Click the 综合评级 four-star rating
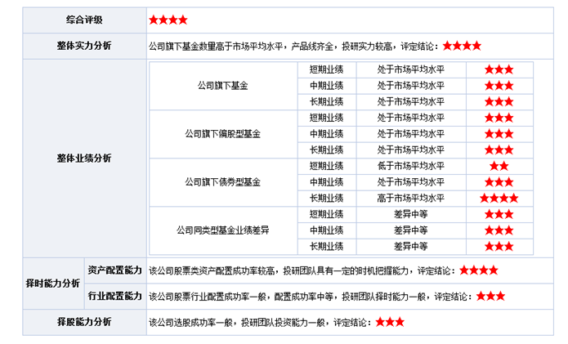The height and width of the screenshot is (344, 568). [x=168, y=20]
